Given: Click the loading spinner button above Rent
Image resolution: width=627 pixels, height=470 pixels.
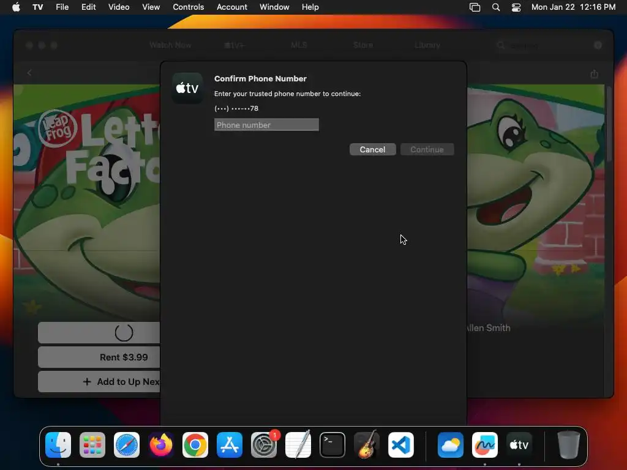Looking at the screenshot, I should click(99, 332).
